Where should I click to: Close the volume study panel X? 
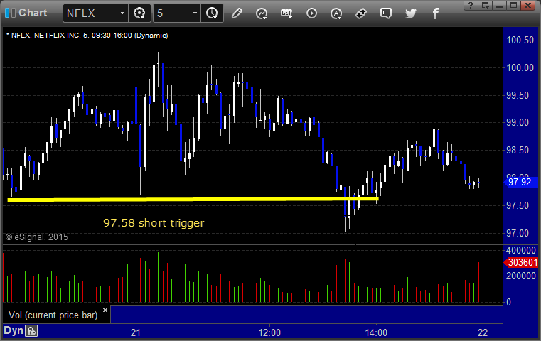pos(105,310)
